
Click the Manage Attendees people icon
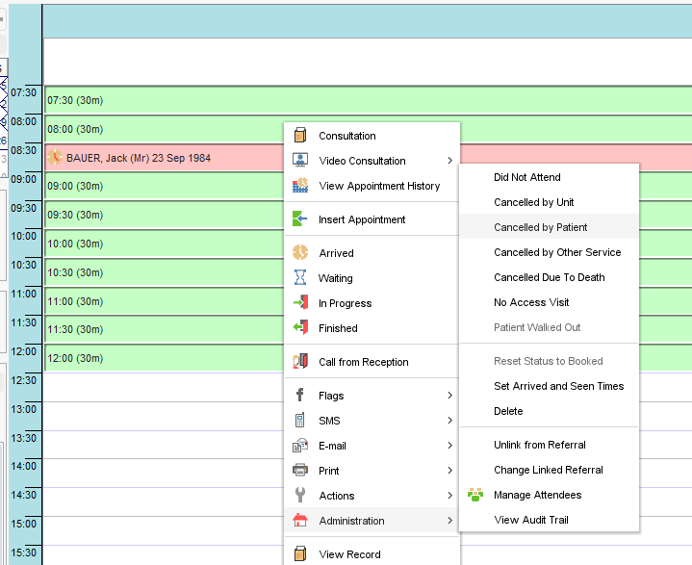[x=475, y=495]
